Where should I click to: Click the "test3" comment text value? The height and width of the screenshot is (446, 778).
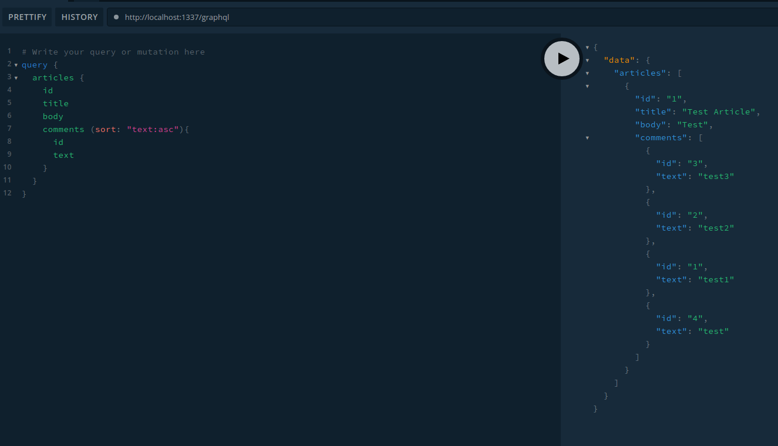click(x=716, y=176)
